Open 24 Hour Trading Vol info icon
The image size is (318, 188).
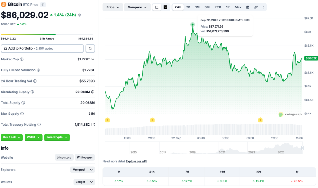point(35,81)
